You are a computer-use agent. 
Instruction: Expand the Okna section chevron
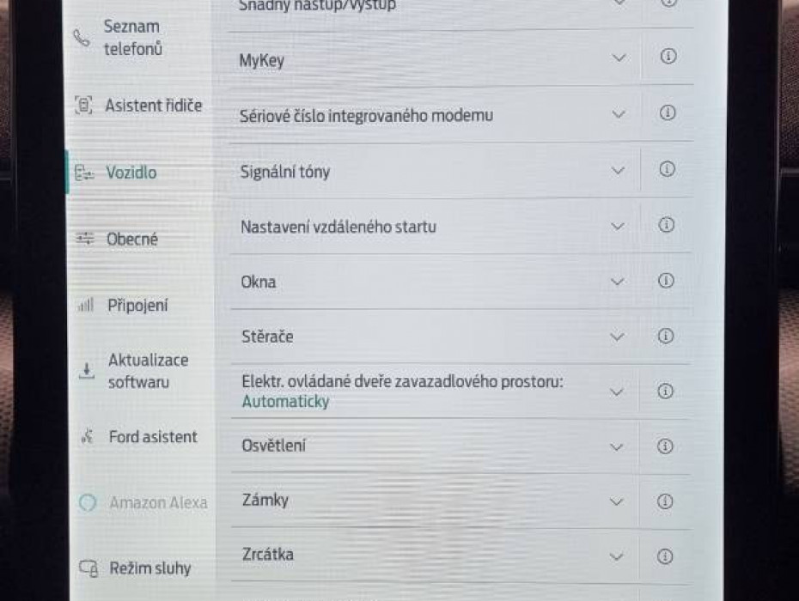tap(617, 282)
